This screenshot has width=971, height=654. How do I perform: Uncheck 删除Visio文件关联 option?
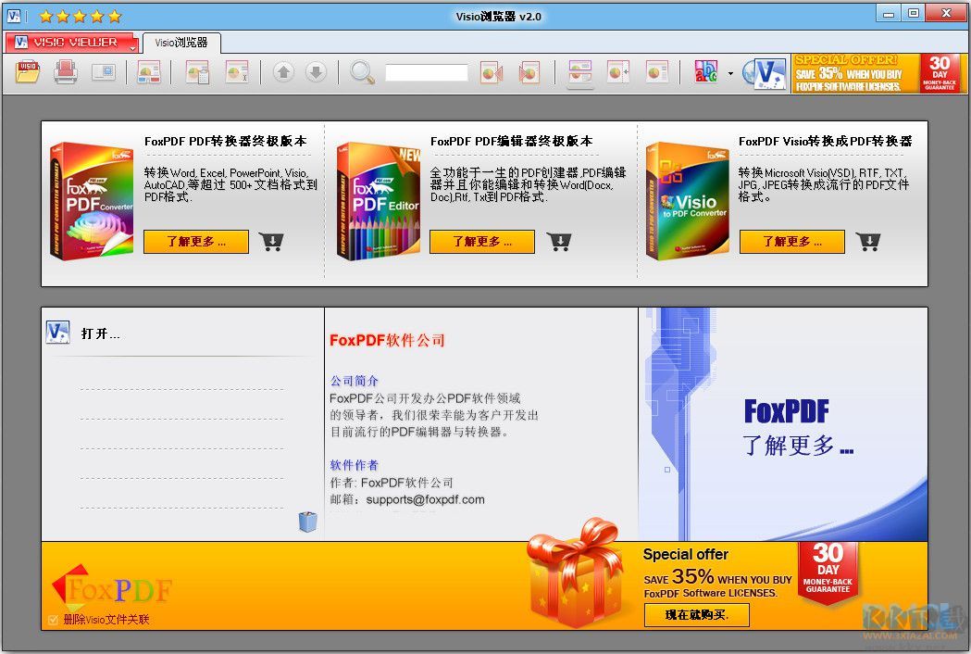(52, 619)
